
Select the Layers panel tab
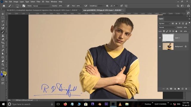pyautogui.click(x=161, y=19)
